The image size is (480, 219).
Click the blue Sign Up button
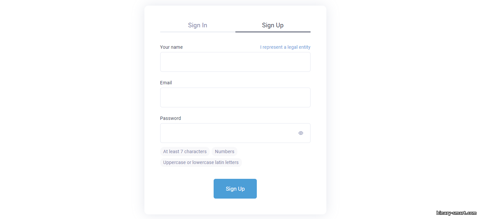tap(235, 189)
